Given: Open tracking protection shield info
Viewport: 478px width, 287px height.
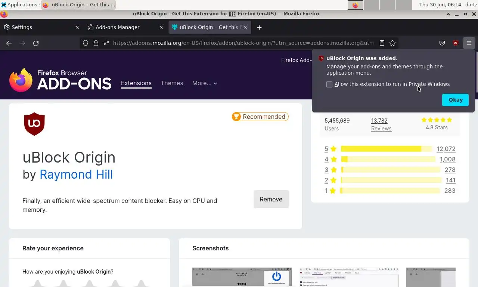Looking at the screenshot, I should tap(86, 43).
